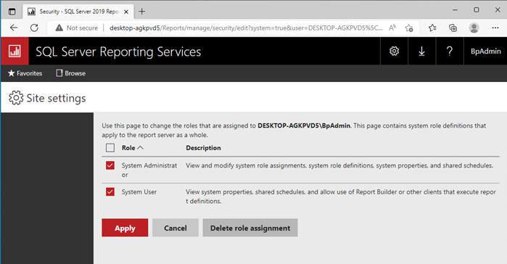507x264 pixels.
Task: Click the System User description text
Action: [340, 197]
